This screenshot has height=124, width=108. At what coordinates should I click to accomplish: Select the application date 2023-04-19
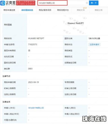pos(34,82)
